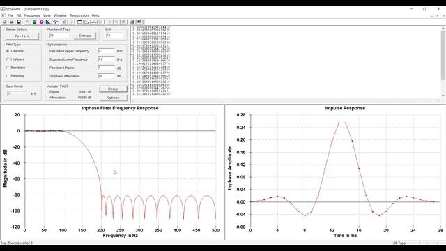Click the coefficient list vertical scrollbar thumb
The height and width of the screenshot is (251, 446).
[443, 56]
